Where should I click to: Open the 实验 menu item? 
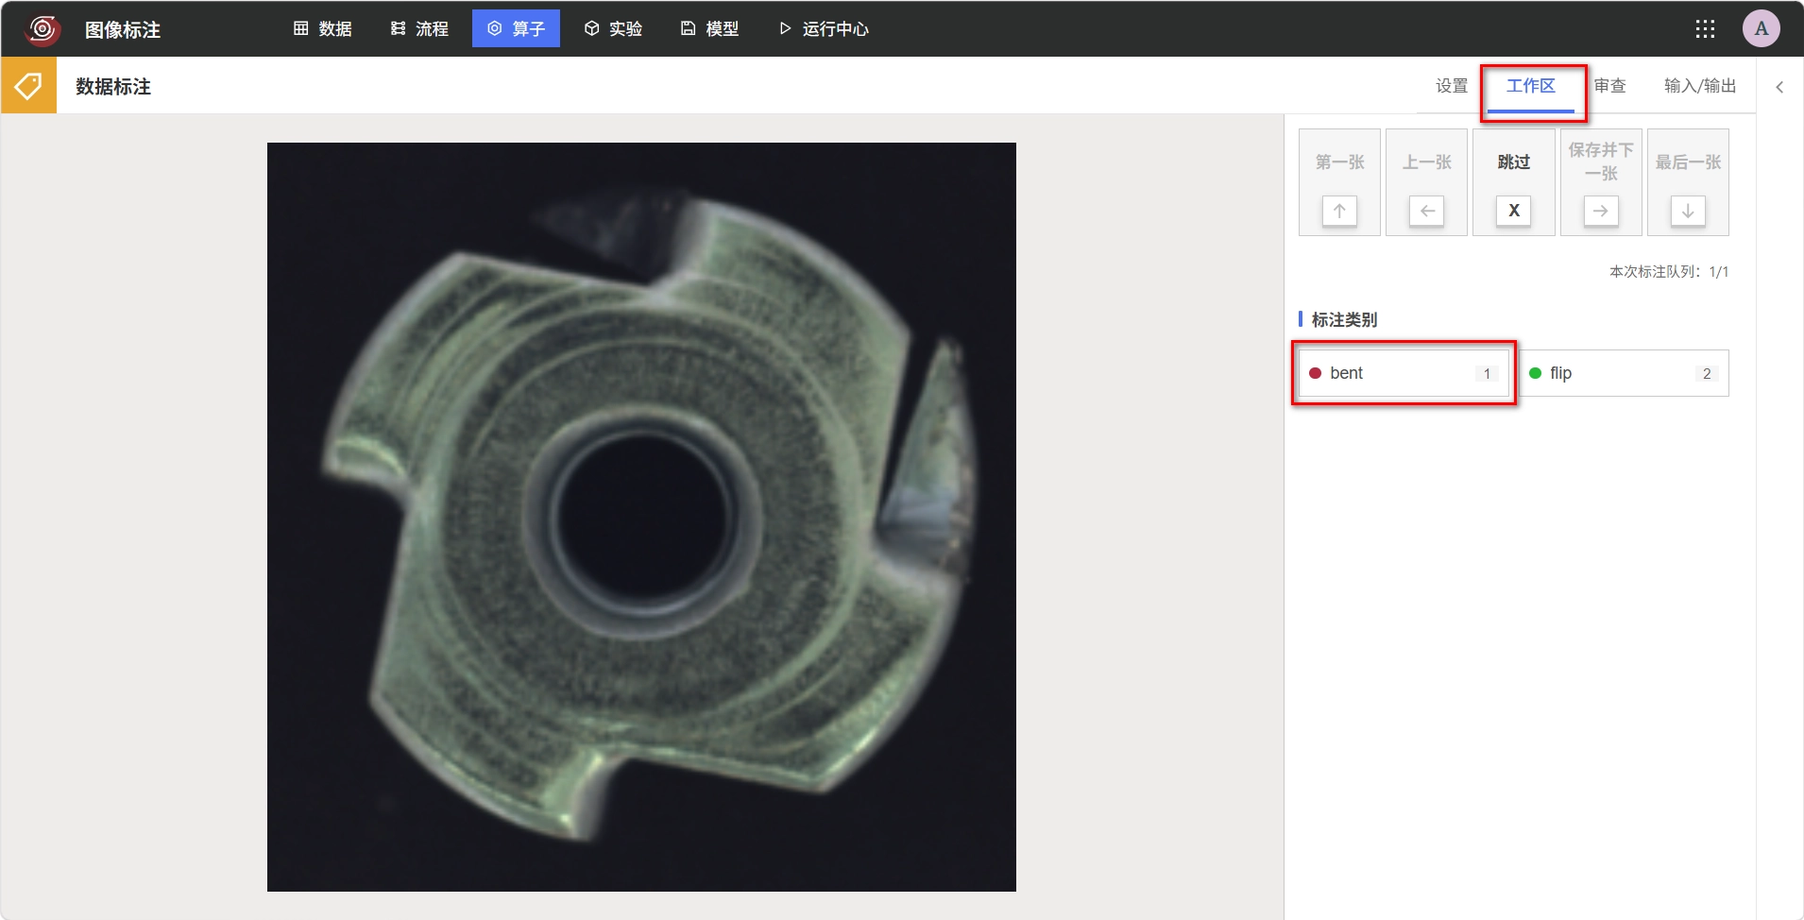coord(613,29)
